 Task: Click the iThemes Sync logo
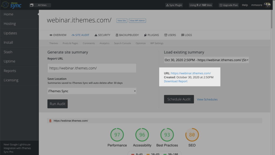[11, 5]
